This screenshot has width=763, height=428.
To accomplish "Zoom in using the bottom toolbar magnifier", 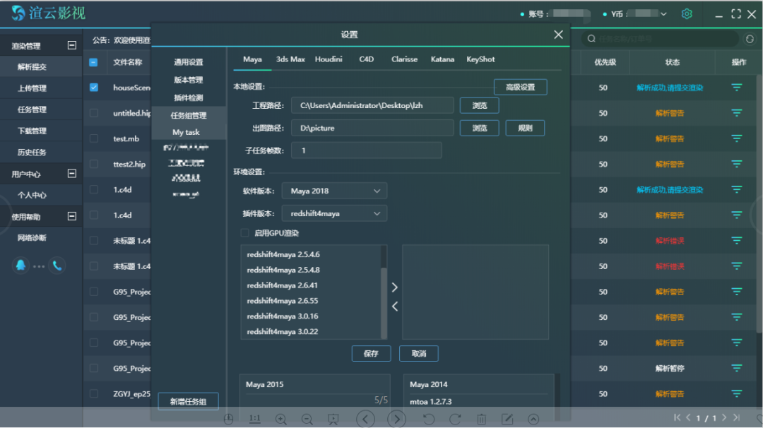I will (x=280, y=420).
